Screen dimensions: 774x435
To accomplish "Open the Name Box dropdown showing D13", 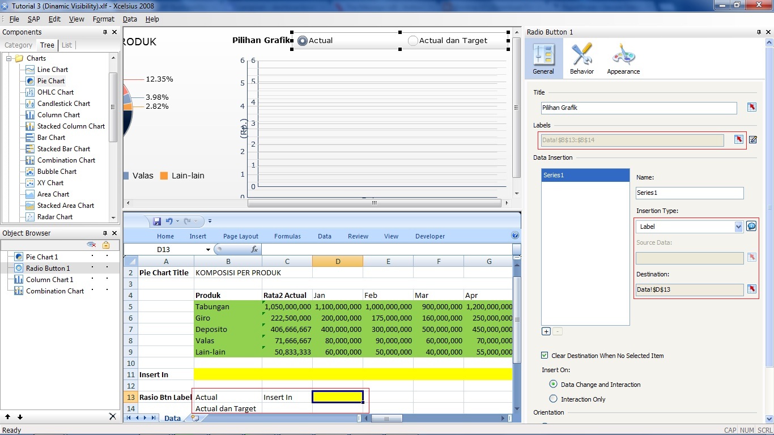I will click(207, 249).
